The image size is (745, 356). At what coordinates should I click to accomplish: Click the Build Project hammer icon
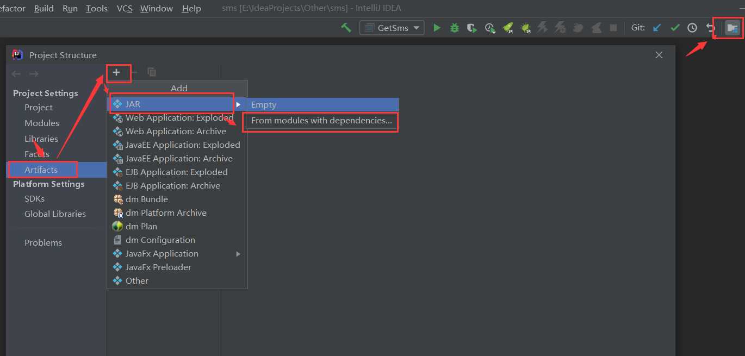pos(346,28)
